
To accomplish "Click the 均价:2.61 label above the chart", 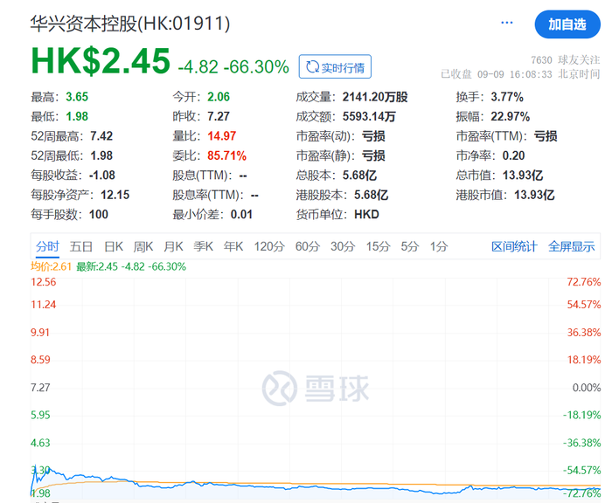I will click(x=51, y=266).
